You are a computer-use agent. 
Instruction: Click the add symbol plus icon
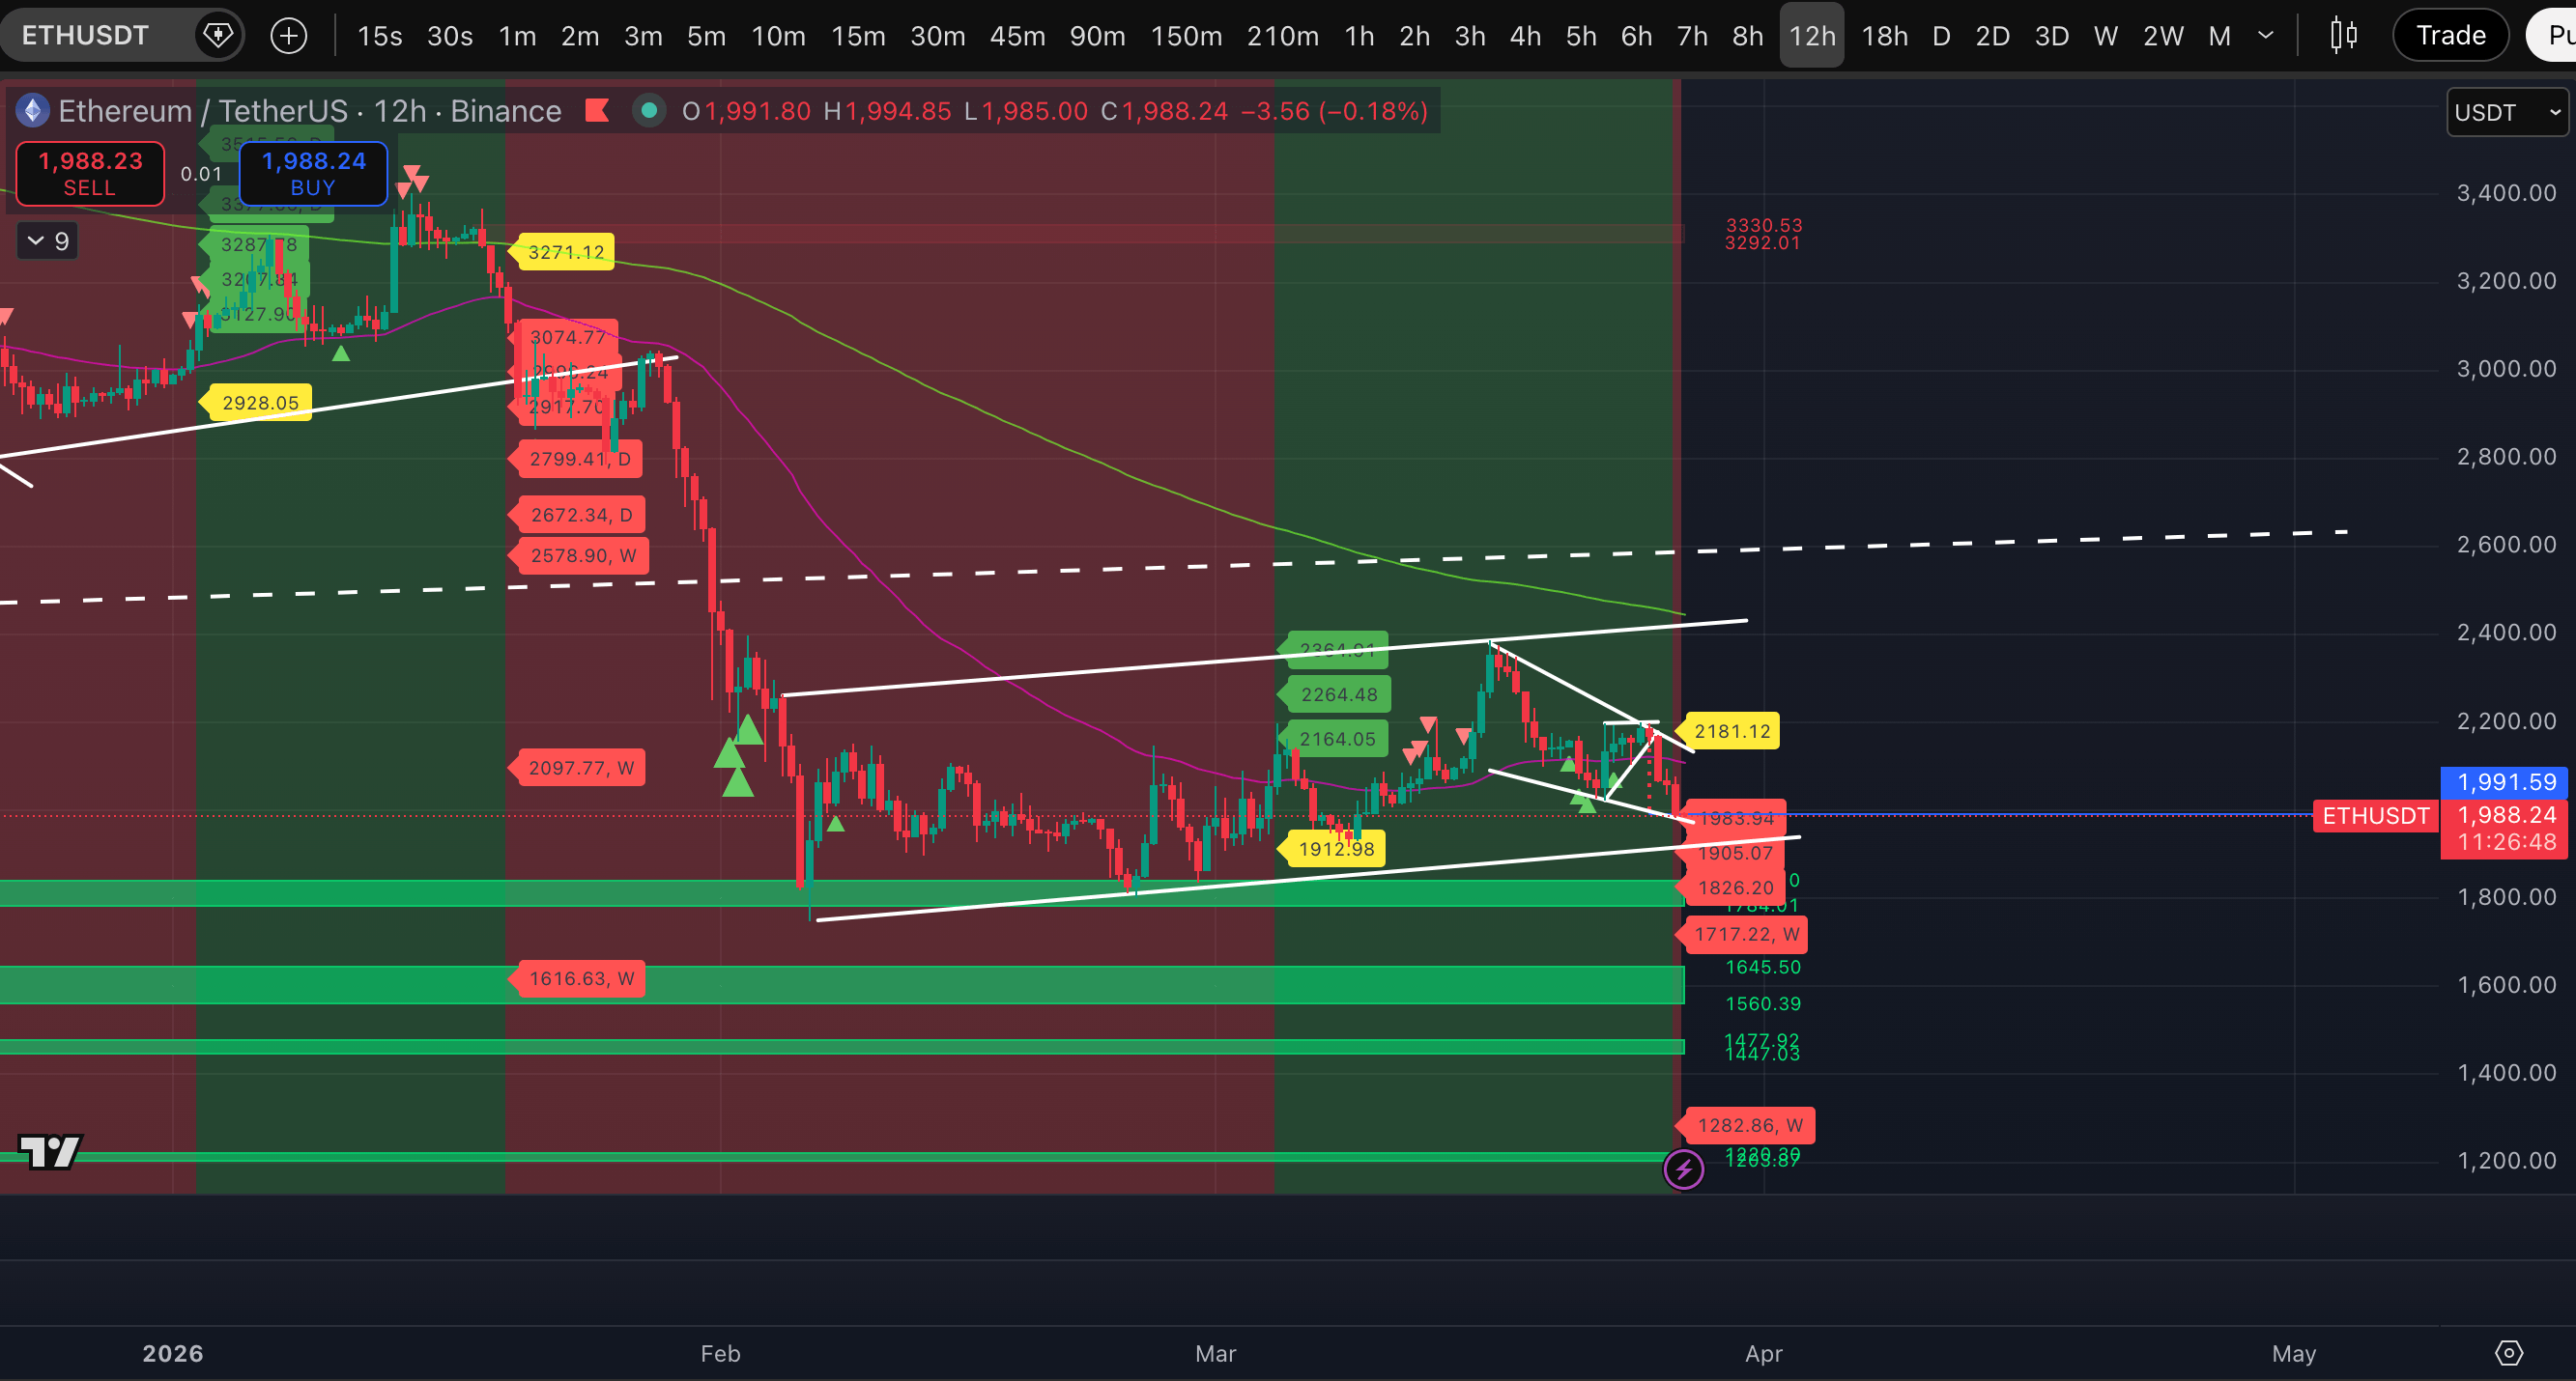[289, 36]
